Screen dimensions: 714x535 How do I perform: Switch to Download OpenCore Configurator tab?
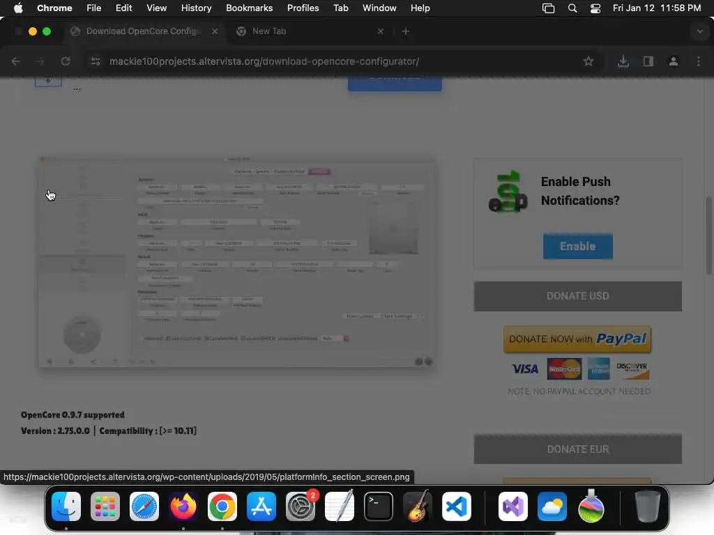(x=144, y=31)
